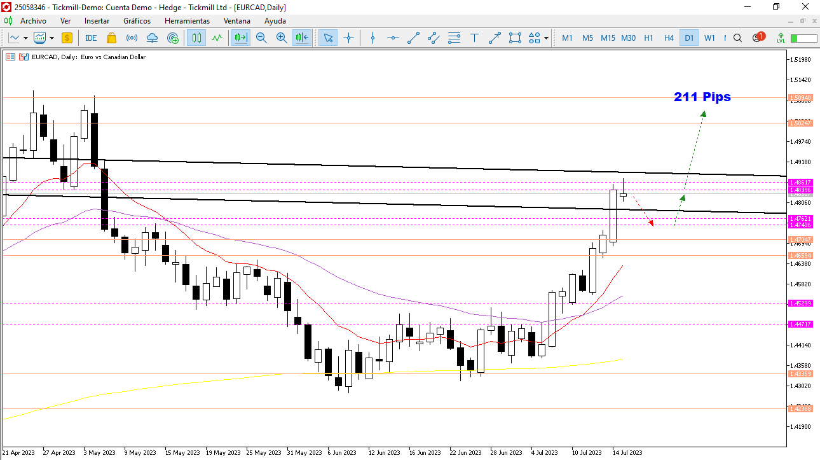Screen dimensions: 820x460
Task: Switch to M1 timeframe
Action: point(567,38)
